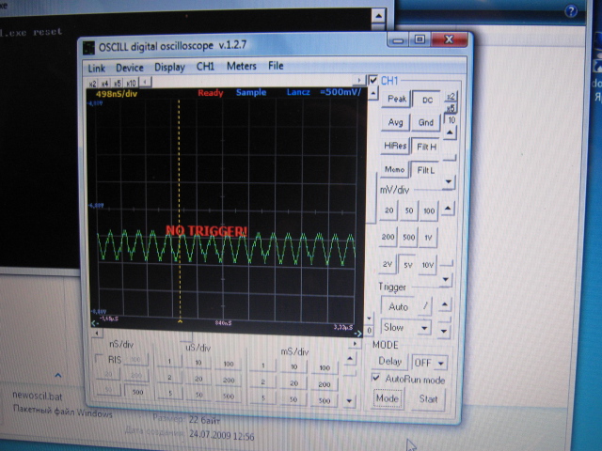Set vertical scale to 2V per division

(388, 264)
